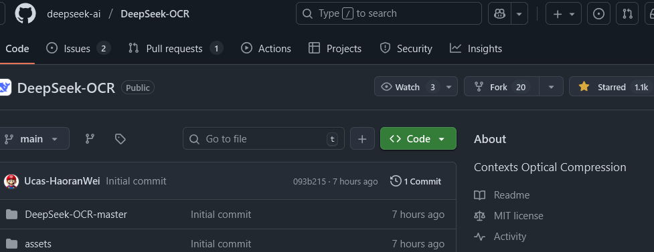Open the DeepSeek-OCR breadcrumb link
Viewport: 654px width, 252px height.
[155, 14]
